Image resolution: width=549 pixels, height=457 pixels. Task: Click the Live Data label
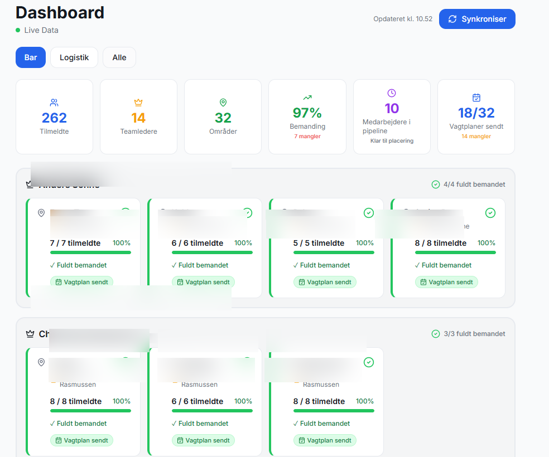pos(41,30)
